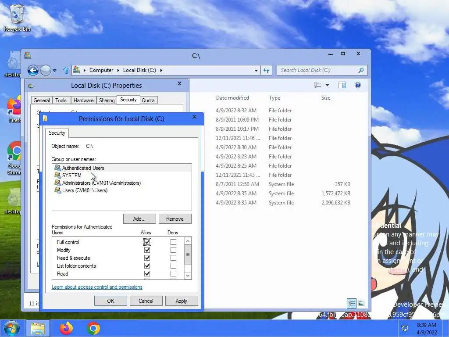Click the Add... button

(x=139, y=219)
